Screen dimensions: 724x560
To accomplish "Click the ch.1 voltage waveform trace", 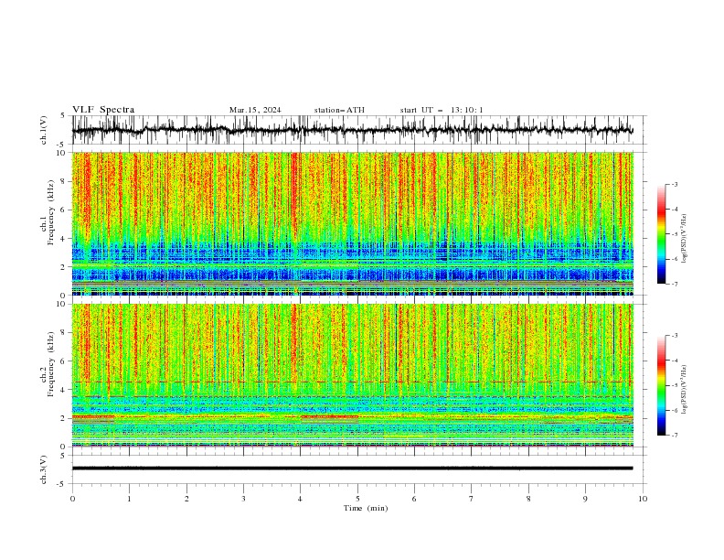I will point(352,130).
